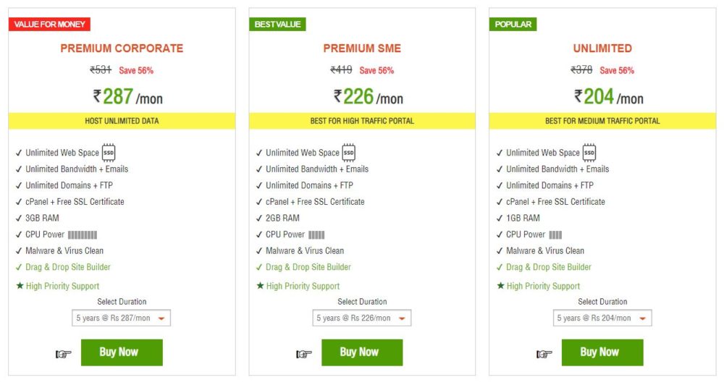Open duration dropdown showing Rs 226/mon

(362, 318)
